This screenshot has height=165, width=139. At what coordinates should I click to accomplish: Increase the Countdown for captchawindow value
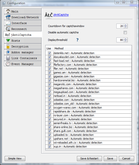click(126, 25)
